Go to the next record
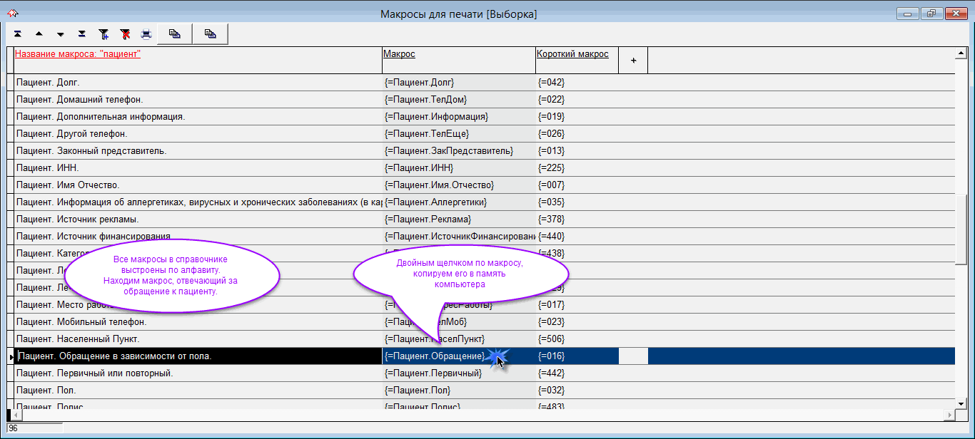 click(x=60, y=33)
